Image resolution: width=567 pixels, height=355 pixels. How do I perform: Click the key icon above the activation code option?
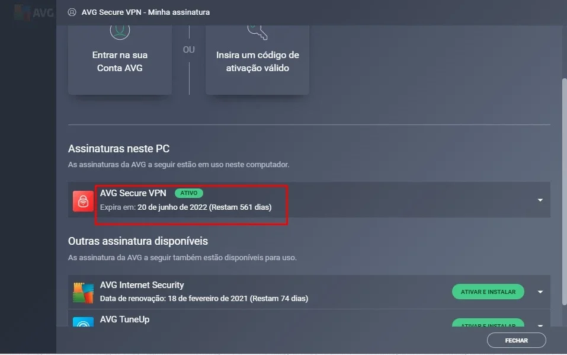(x=257, y=32)
